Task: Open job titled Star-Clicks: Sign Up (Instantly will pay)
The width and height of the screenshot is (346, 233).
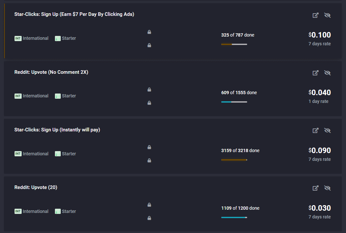Action: [x=57, y=130]
